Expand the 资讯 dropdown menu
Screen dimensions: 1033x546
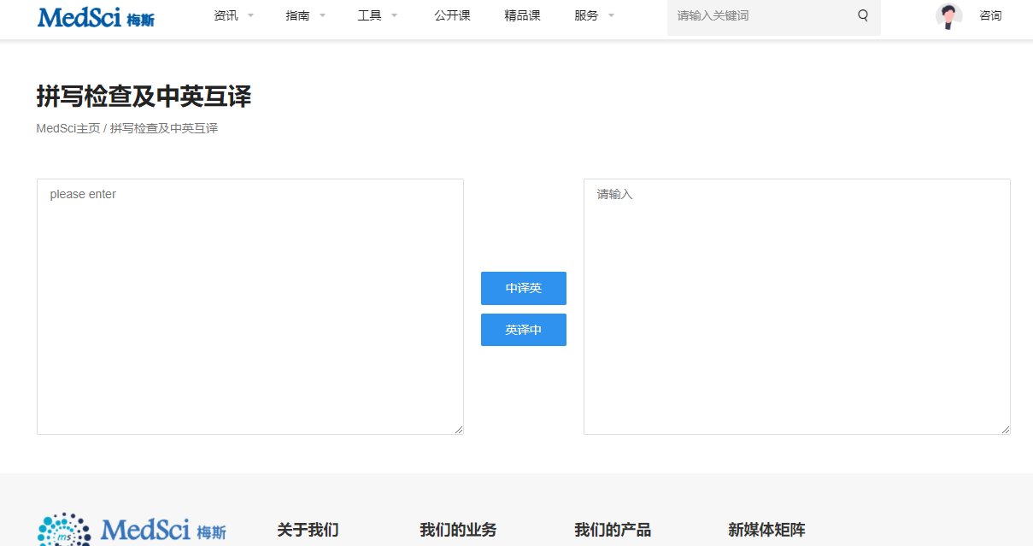pos(226,15)
